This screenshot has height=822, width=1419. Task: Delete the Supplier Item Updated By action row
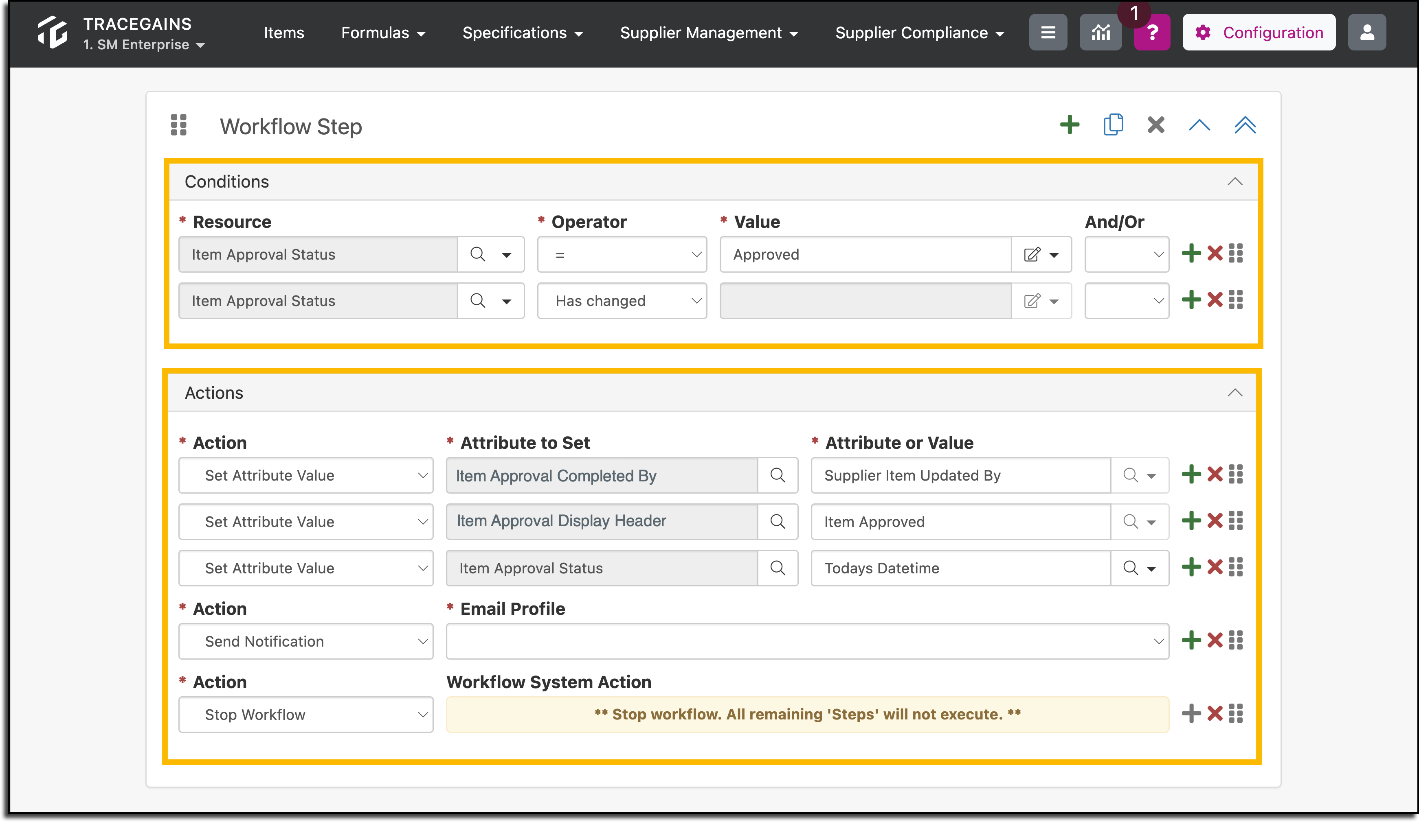click(1215, 474)
